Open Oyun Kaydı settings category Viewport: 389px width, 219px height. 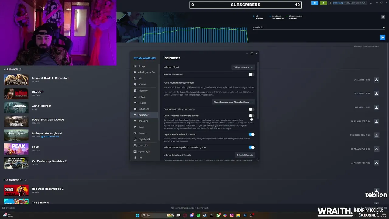click(144, 151)
